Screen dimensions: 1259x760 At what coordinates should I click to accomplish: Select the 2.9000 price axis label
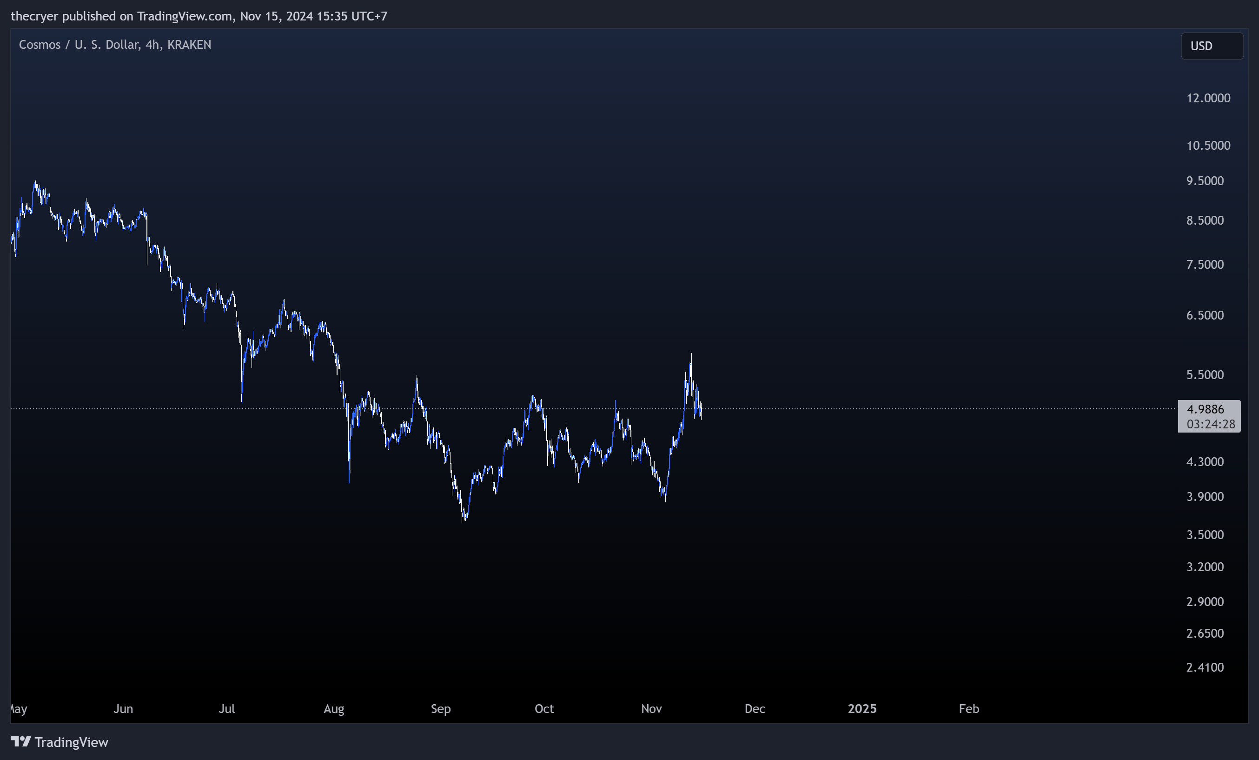tap(1205, 601)
